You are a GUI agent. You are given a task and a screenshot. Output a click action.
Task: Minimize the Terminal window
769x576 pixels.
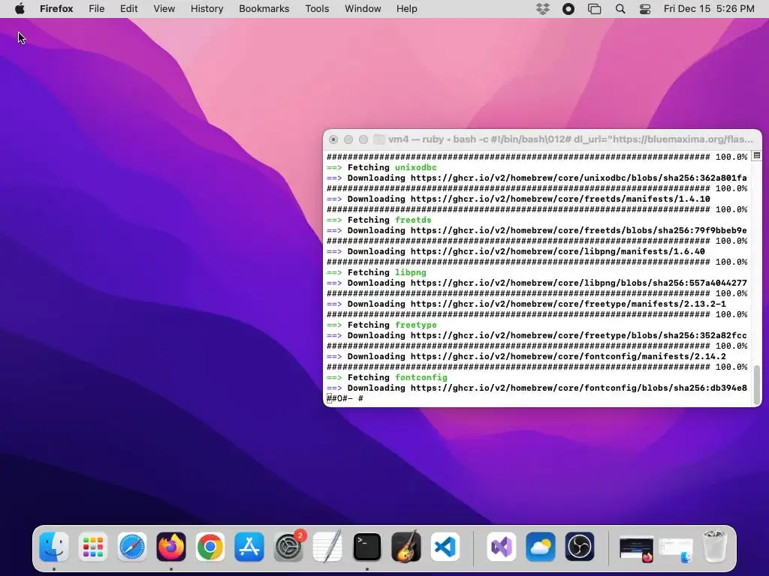coord(348,139)
